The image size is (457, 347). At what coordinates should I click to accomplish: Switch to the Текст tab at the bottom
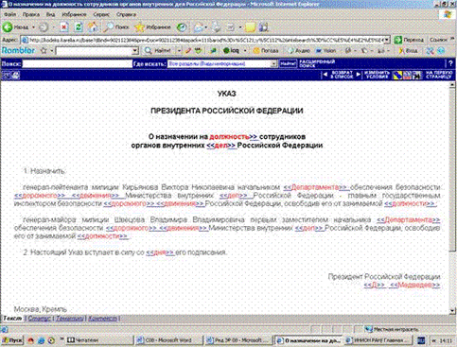pos(12,319)
